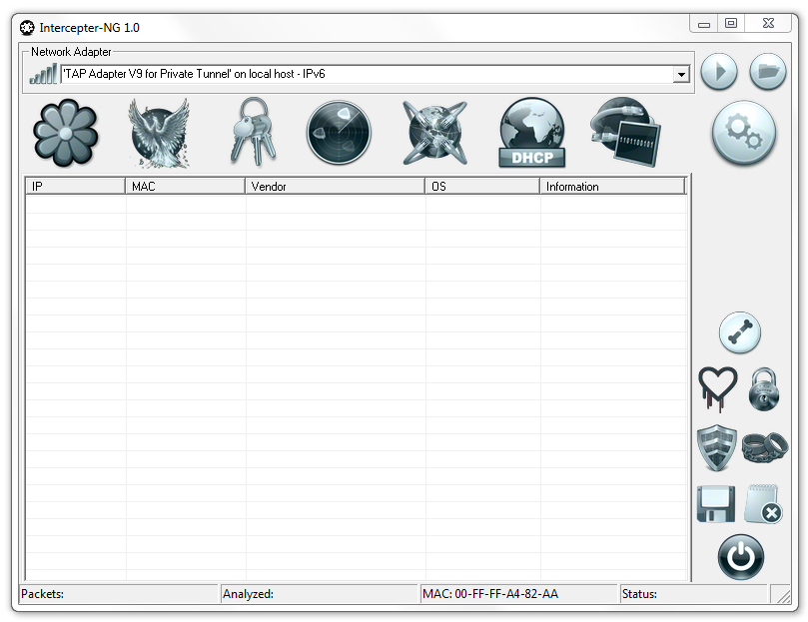808x622 pixels.
Task: Click the Heartbleed bleeding heart icon
Action: click(x=717, y=387)
